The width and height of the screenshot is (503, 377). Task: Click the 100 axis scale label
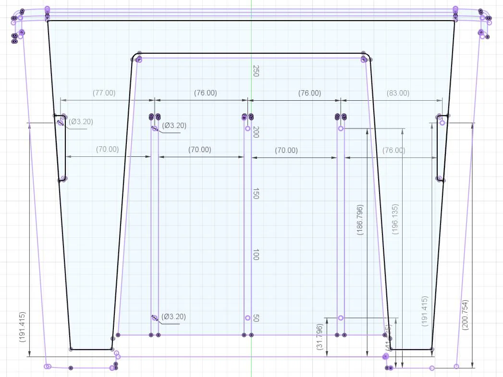(256, 255)
